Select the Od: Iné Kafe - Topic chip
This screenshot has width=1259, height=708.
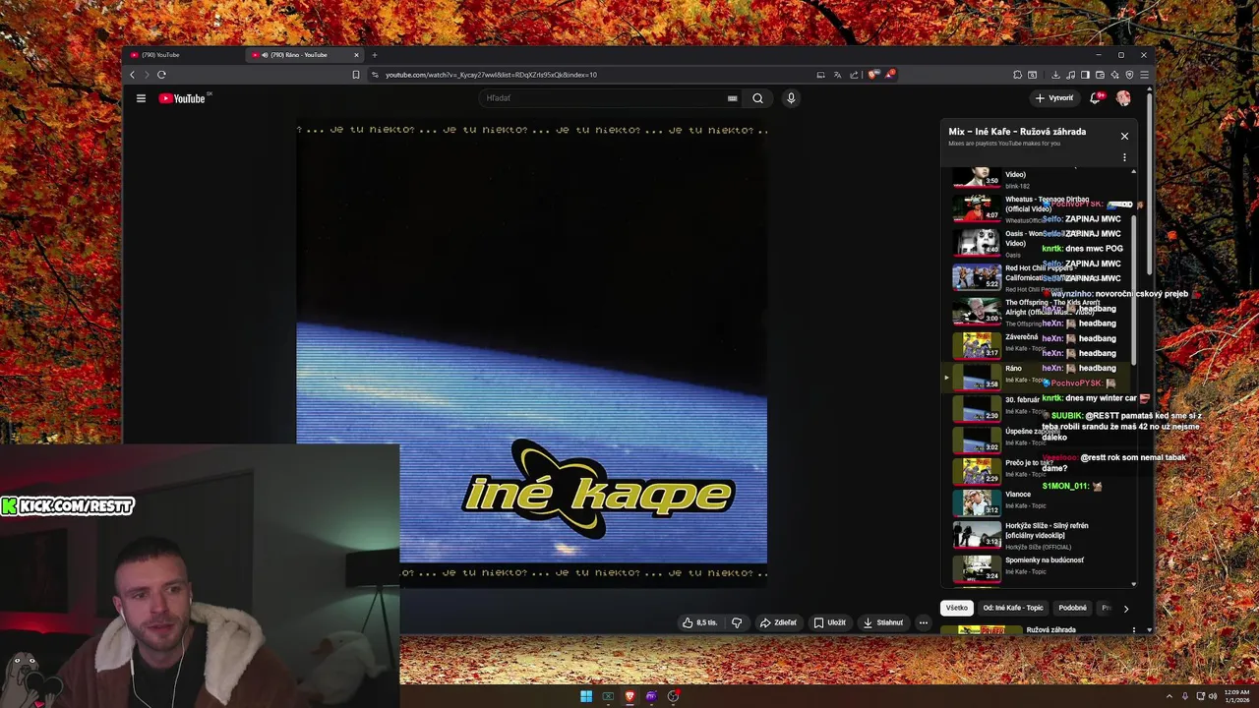pos(1013,608)
